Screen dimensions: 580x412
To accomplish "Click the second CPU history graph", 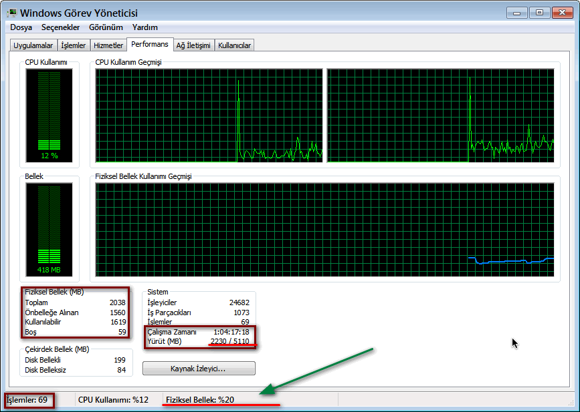I will pos(441,116).
